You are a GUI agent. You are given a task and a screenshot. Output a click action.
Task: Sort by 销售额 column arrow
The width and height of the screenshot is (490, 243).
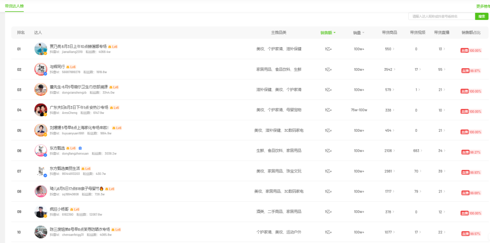point(334,33)
